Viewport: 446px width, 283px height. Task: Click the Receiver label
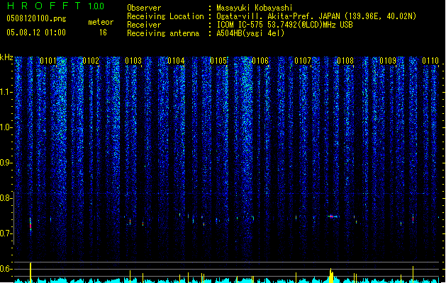point(144,25)
